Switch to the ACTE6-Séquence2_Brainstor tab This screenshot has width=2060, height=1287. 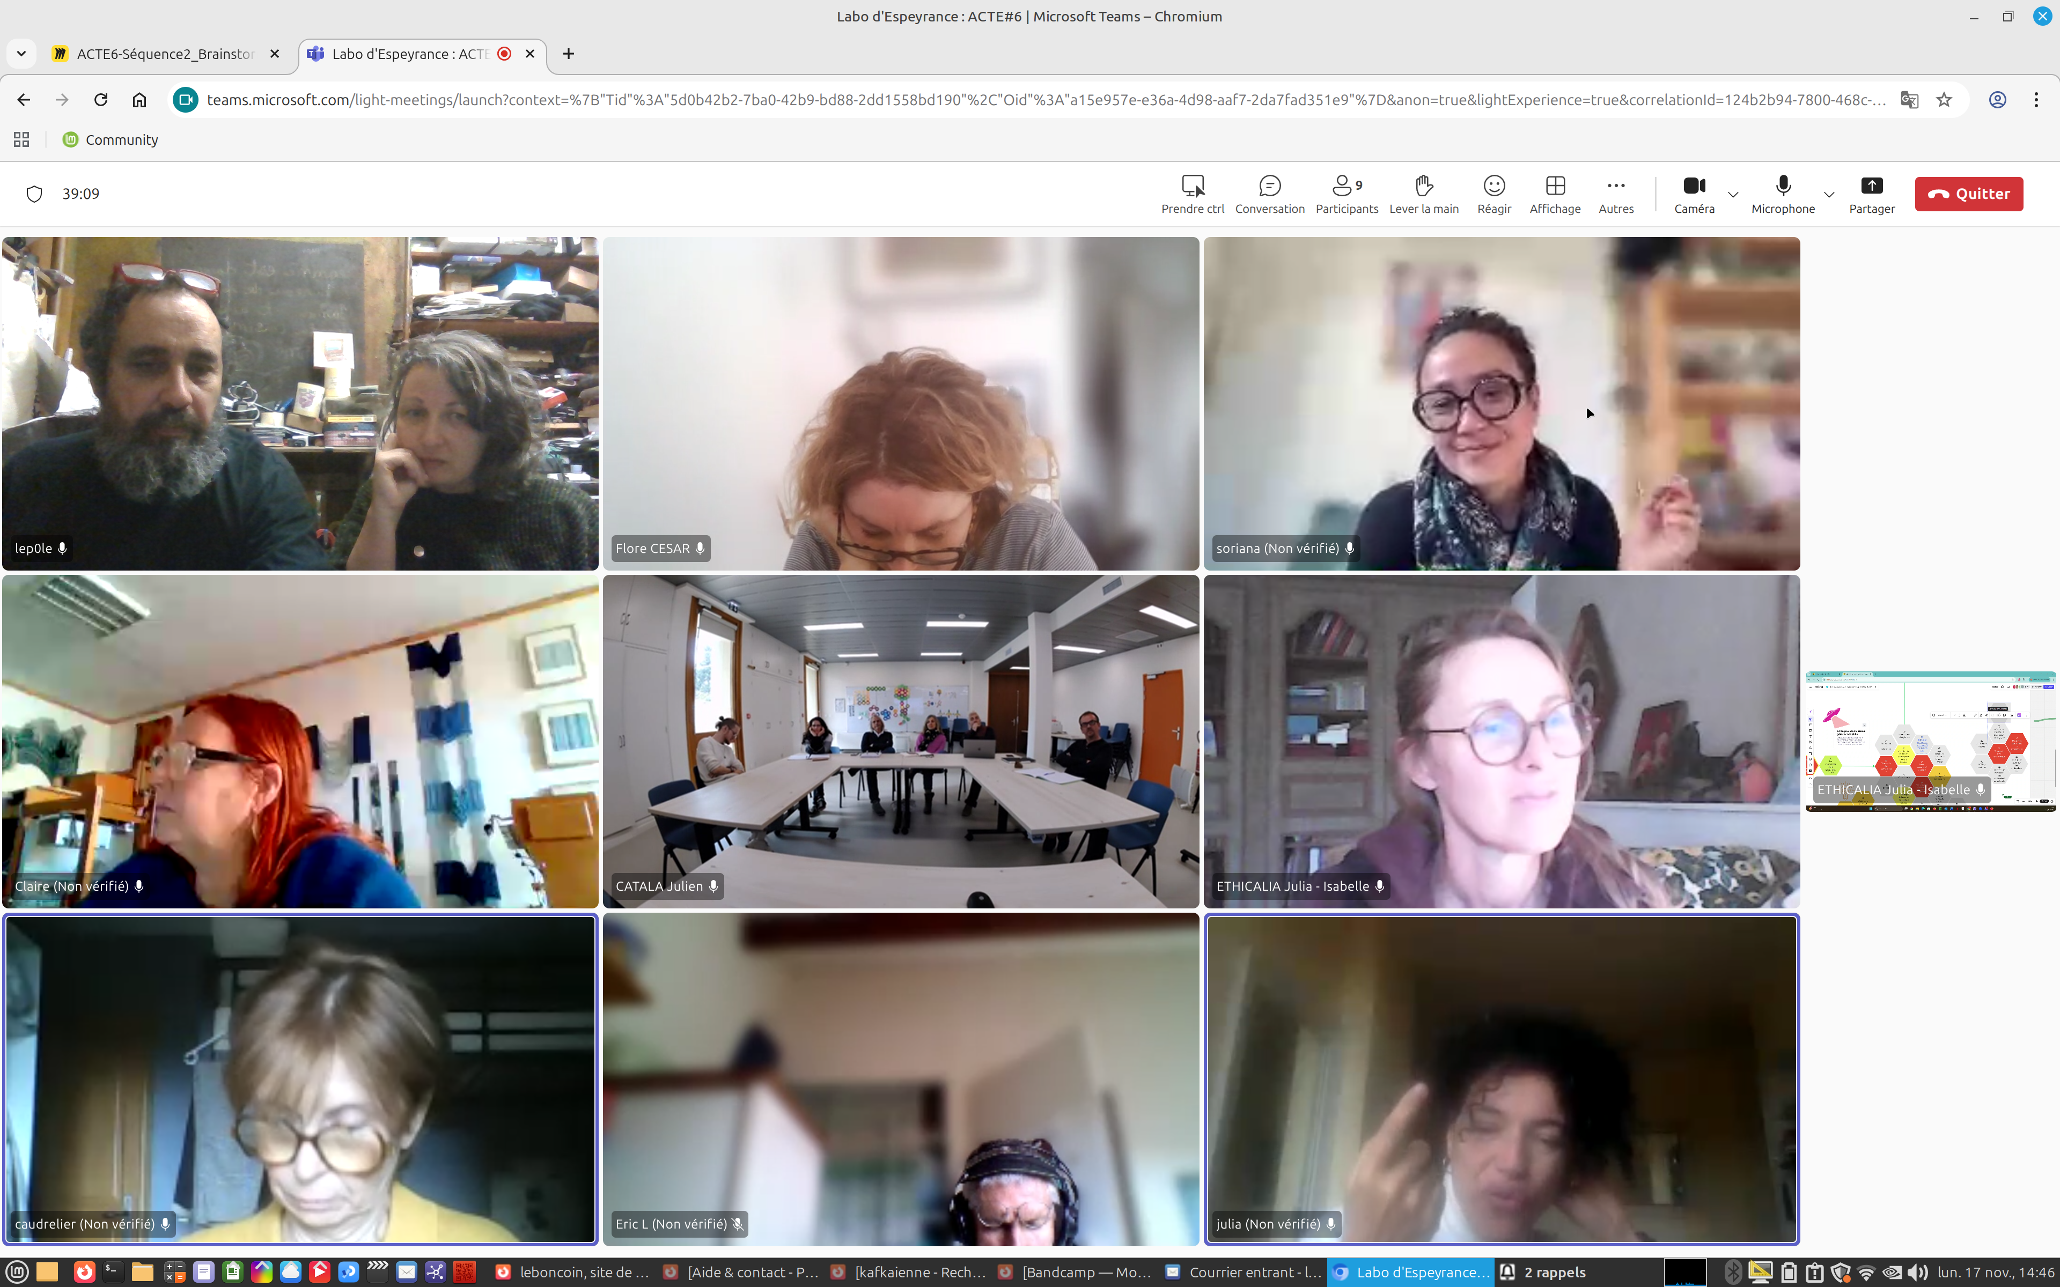pos(165,54)
